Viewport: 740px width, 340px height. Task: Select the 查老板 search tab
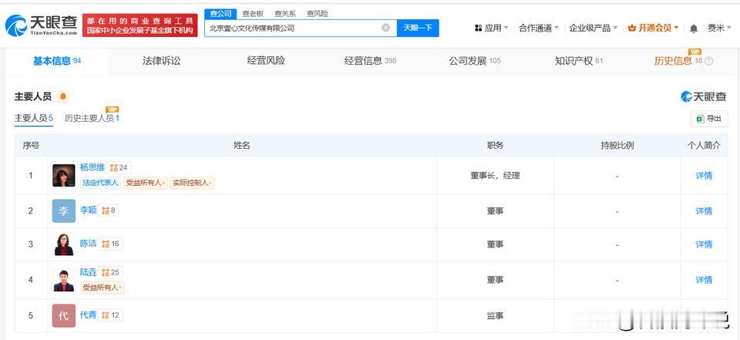253,14
